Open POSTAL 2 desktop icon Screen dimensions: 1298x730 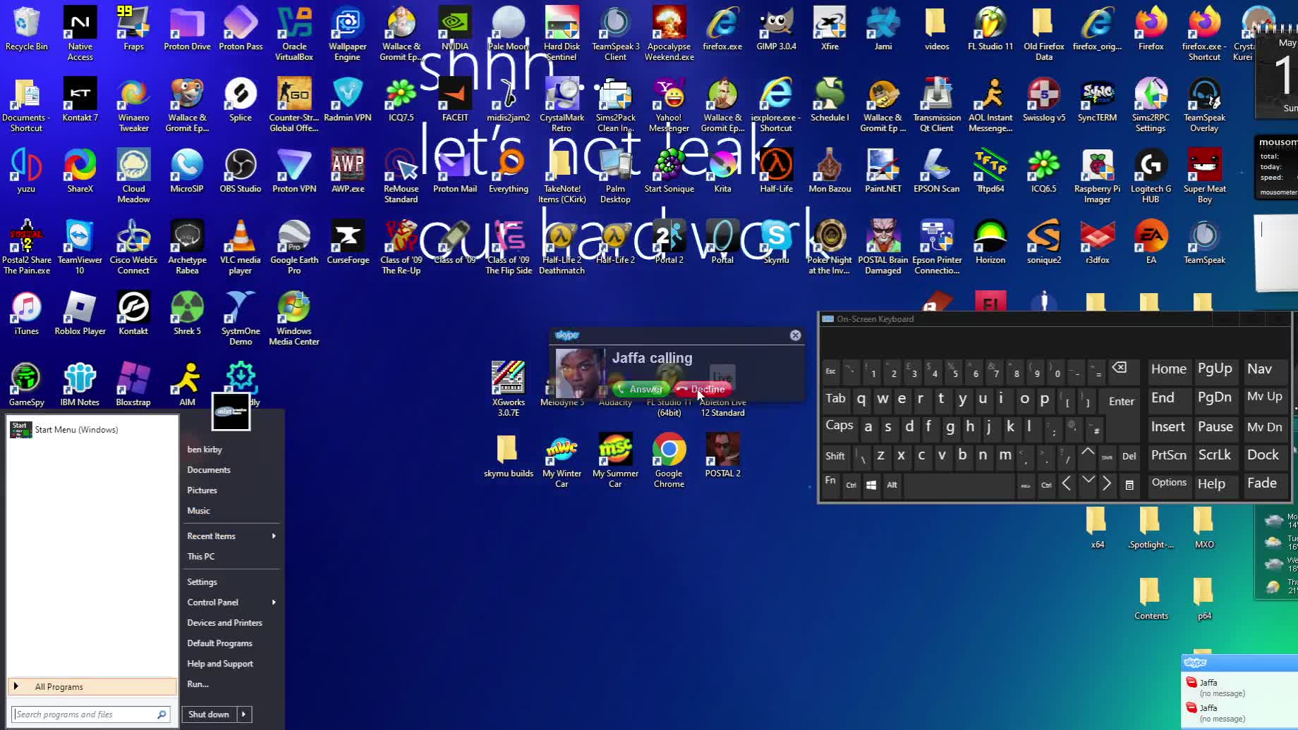click(x=722, y=456)
